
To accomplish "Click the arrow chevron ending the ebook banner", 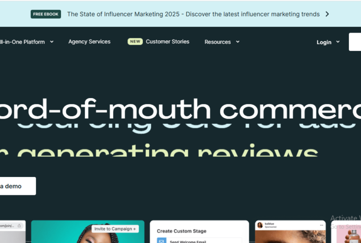I will point(327,14).
